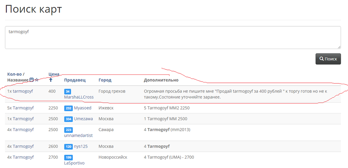
Task: Click rating badge 120 next to nys125
Action: click(x=68, y=147)
